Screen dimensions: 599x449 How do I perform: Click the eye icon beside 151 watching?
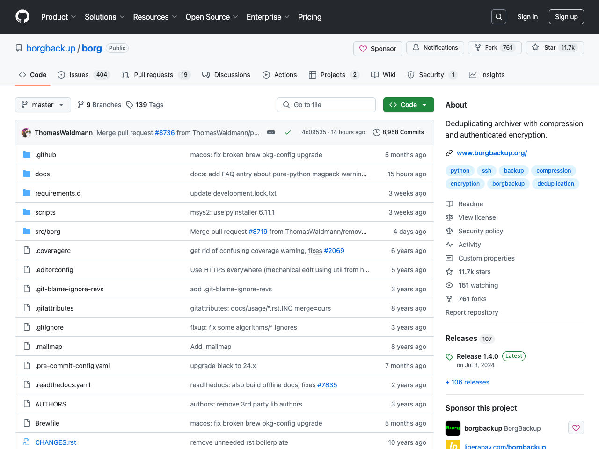(x=449, y=285)
